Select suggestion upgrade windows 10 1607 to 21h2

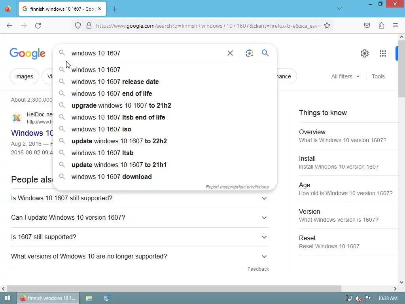[x=165, y=105]
